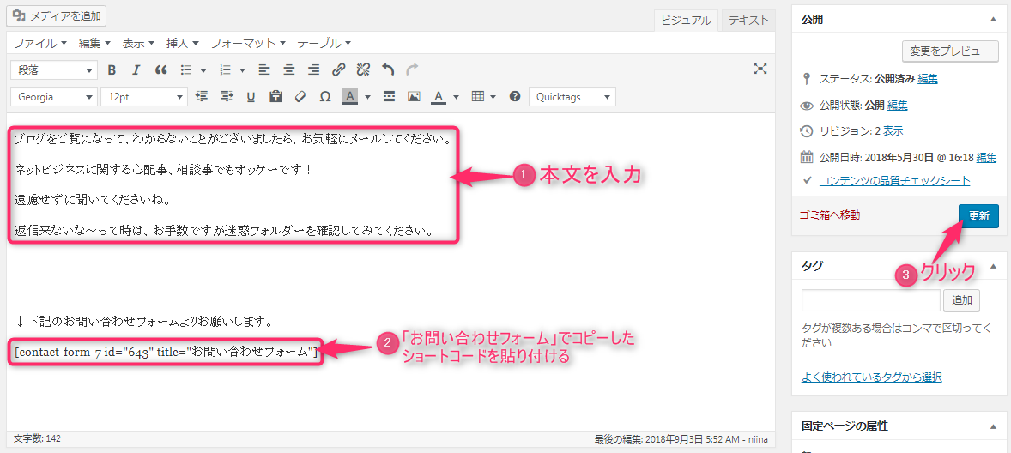Screen dimensions: 1011x453
Task: Click into the tag input field
Action: 871,300
